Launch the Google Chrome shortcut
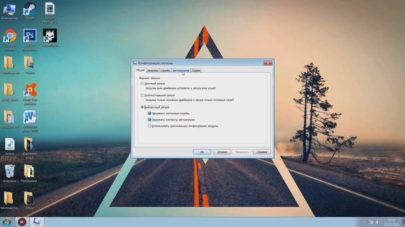 pyautogui.click(x=10, y=39)
